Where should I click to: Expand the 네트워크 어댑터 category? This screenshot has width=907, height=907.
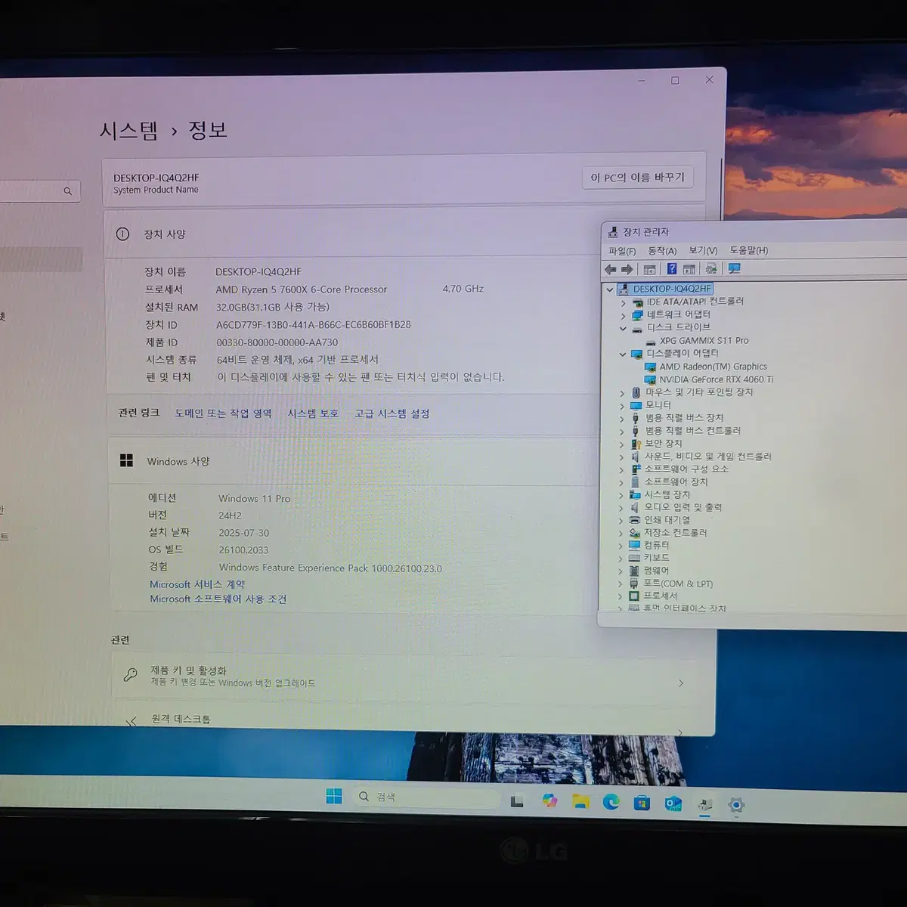click(623, 314)
